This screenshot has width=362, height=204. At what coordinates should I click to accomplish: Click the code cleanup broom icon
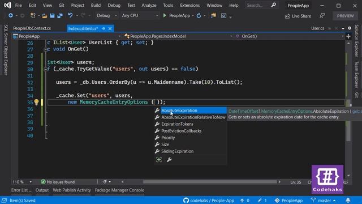(105, 182)
